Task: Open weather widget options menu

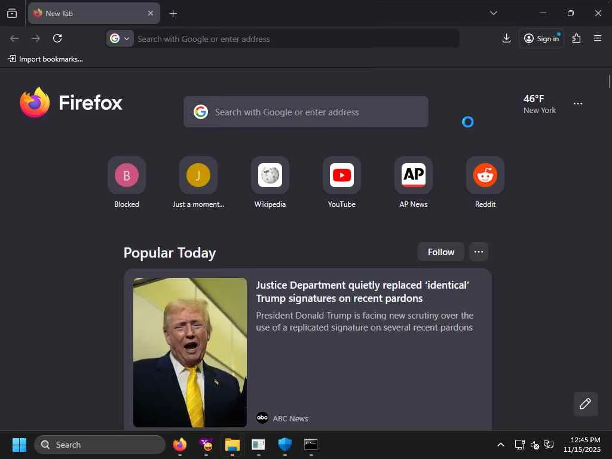Action: (x=578, y=103)
